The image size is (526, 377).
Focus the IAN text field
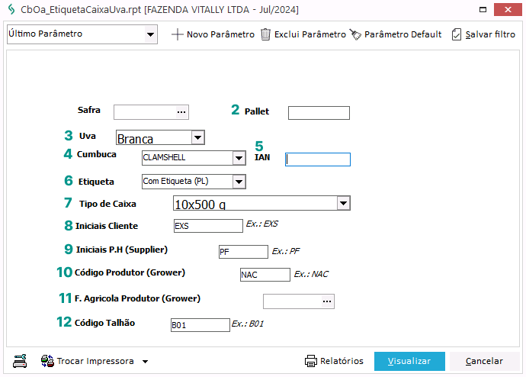pos(318,159)
